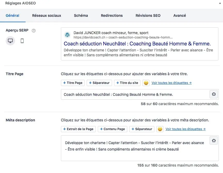Insert the Titre du site tag
The width and height of the screenshot is (223, 173).
coord(127,83)
